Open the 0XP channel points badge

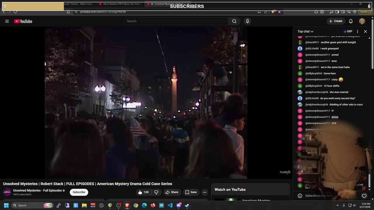(348, 32)
